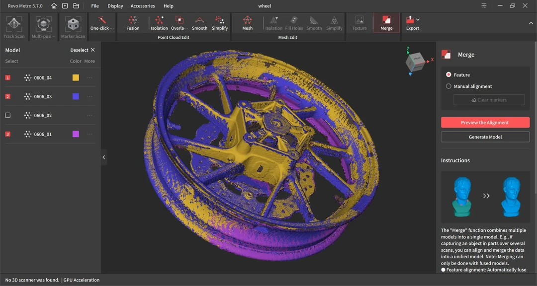Click the GPU Acceleration status text
This screenshot has height=286, width=537.
[x=82, y=280]
